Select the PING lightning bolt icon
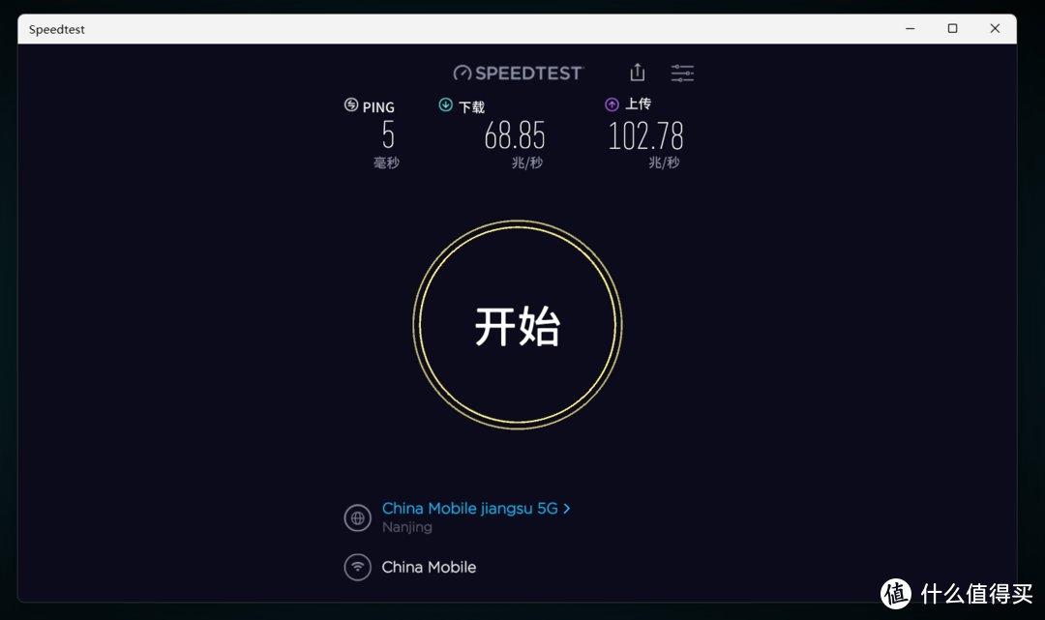 (x=349, y=104)
